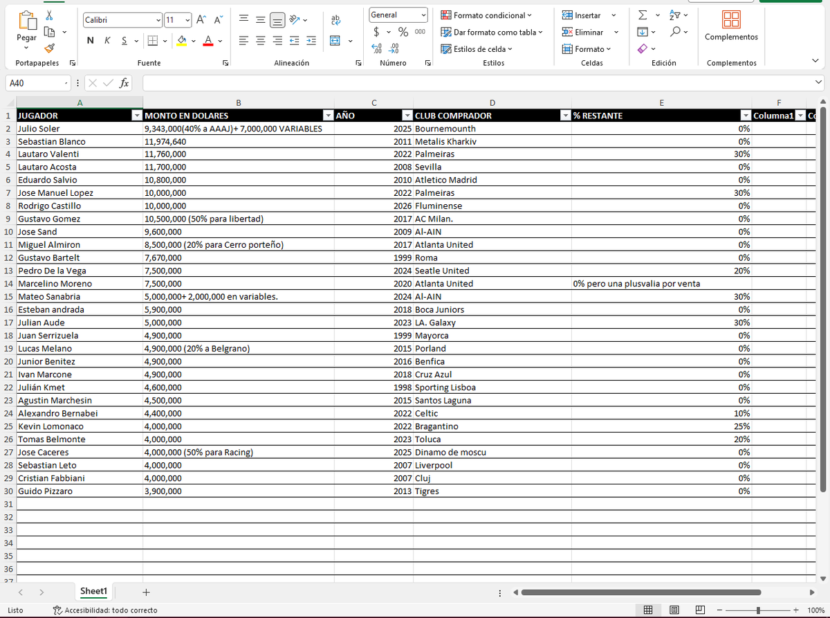Screen dimensions: 830x618
Task: Align cell text left
Action: [x=245, y=41]
